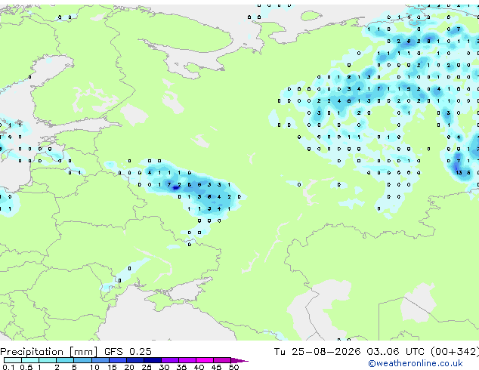The height and width of the screenshot is (370, 479).
Task: Click the '0.5' legend scale label
Action: (26, 367)
